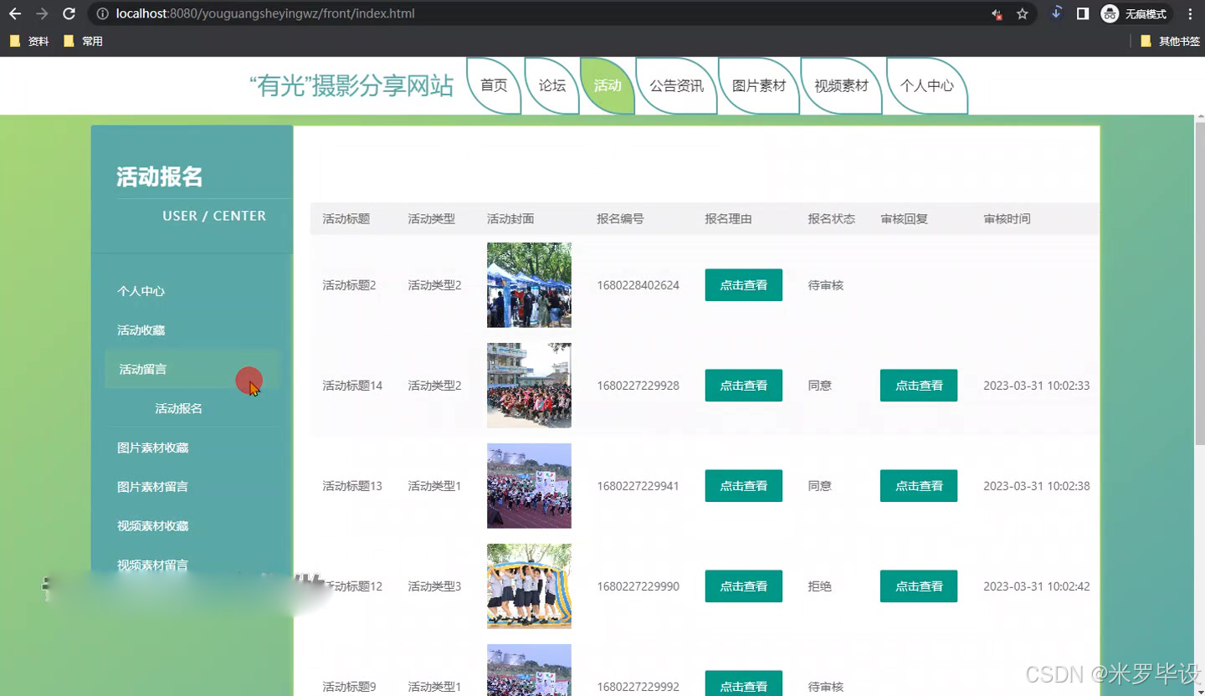Click timestamp 2023-03-31 10:02:38
1205x696 pixels.
1036,486
